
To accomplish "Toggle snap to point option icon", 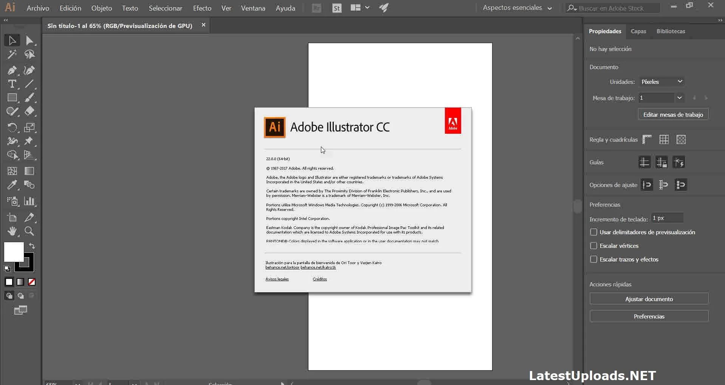I will 647,185.
